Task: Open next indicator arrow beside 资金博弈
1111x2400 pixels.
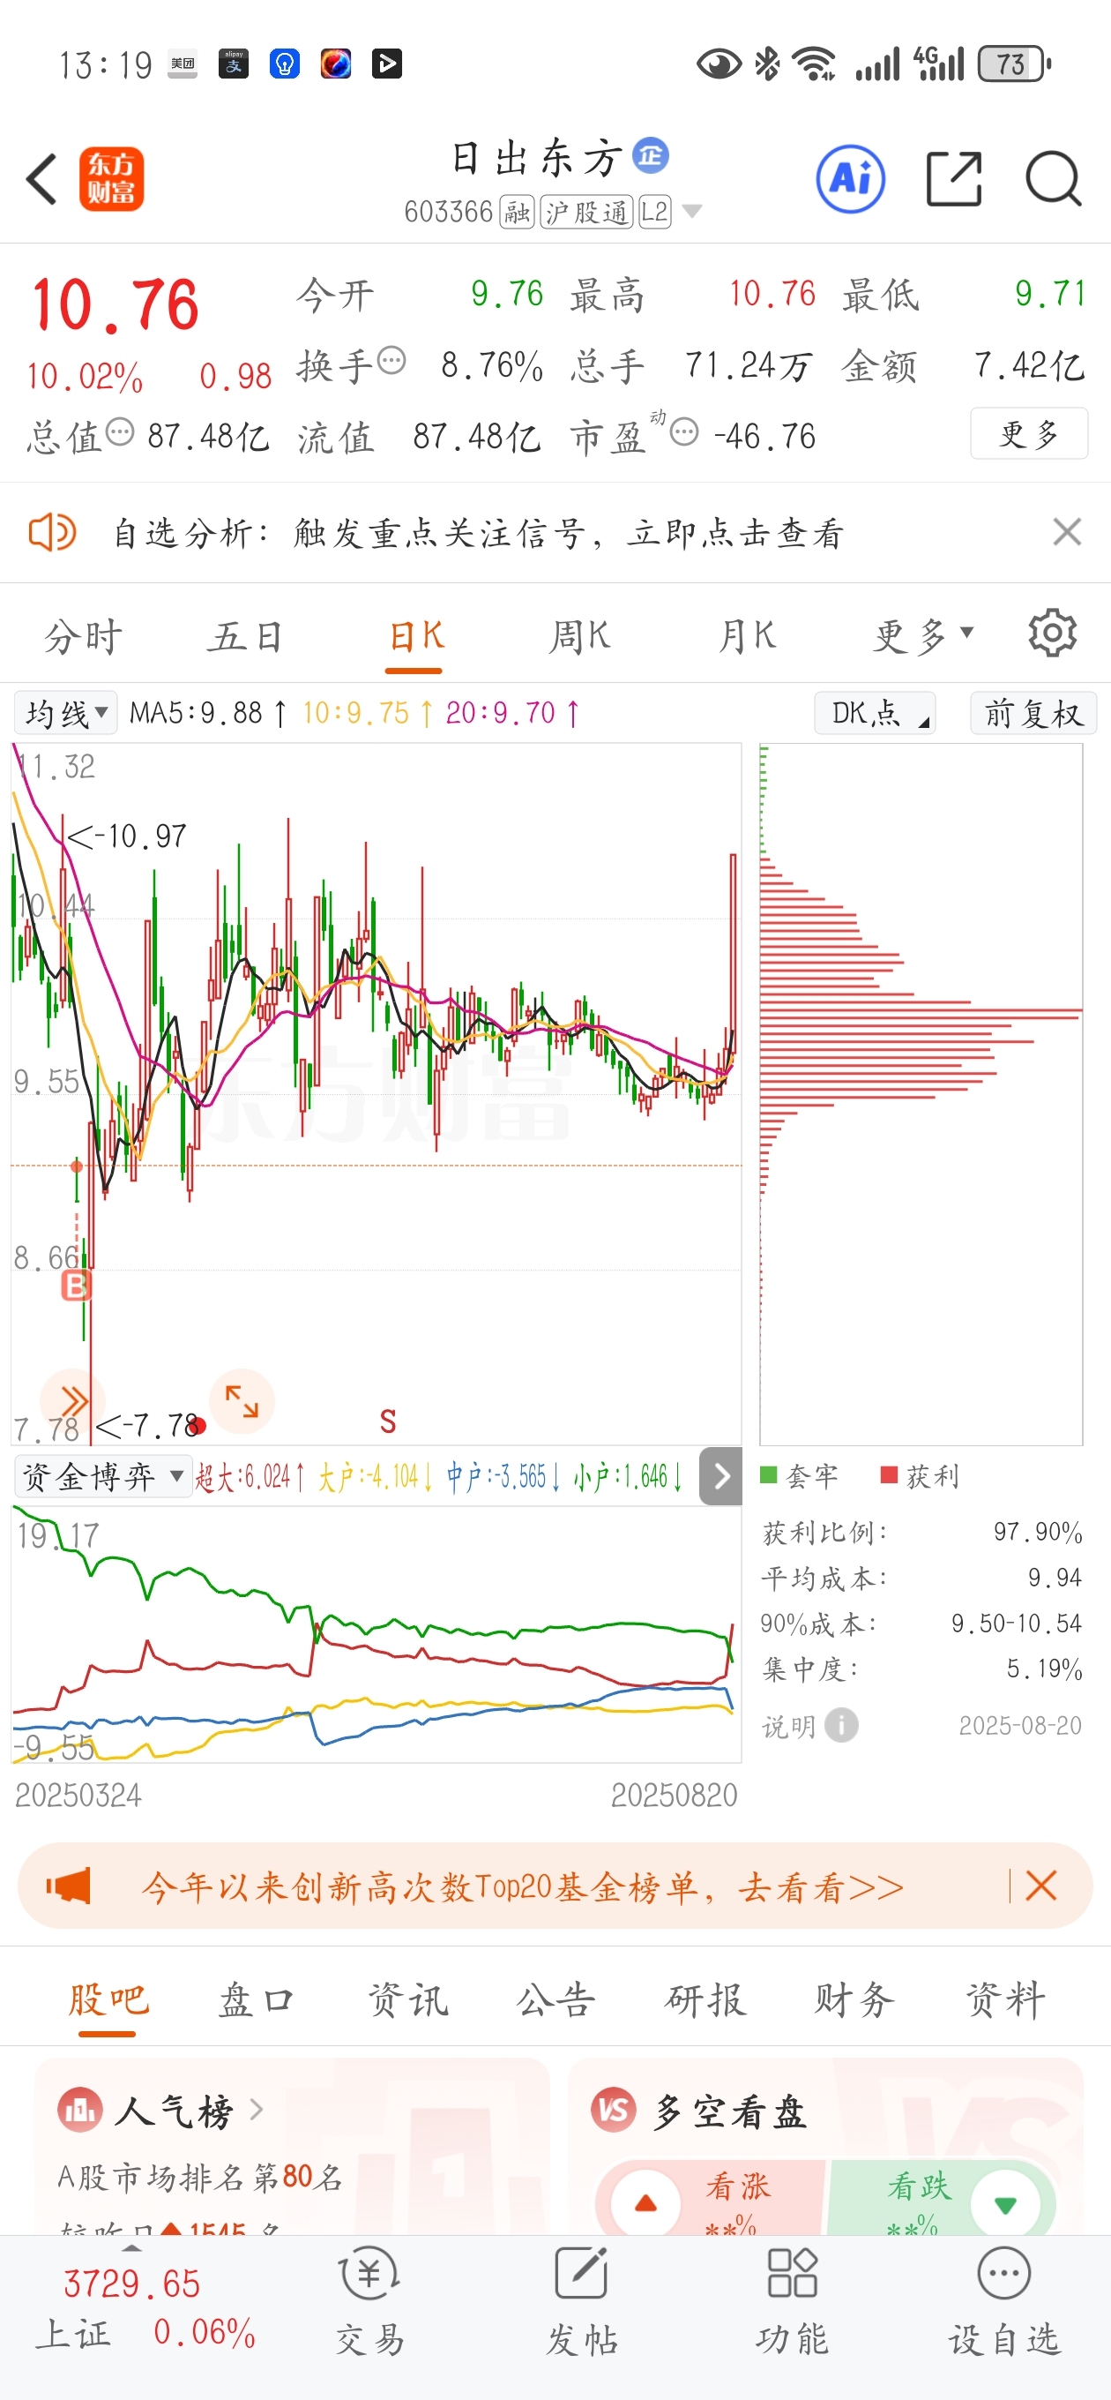Action: tap(720, 1476)
